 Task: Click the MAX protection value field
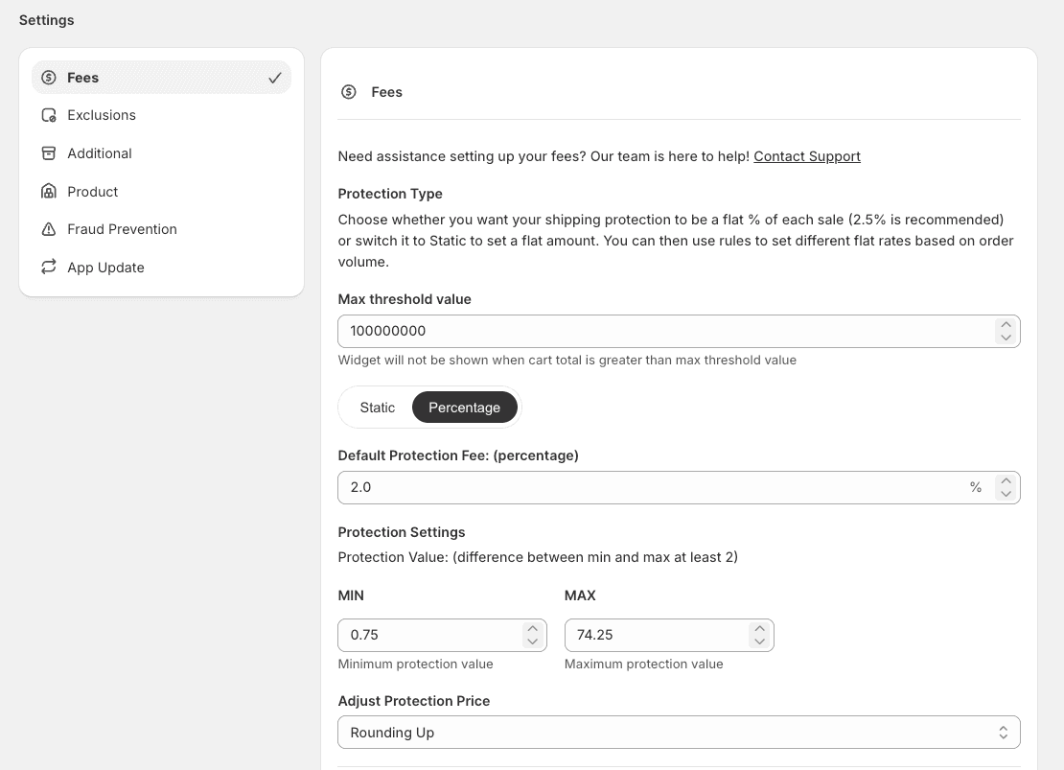669,635
